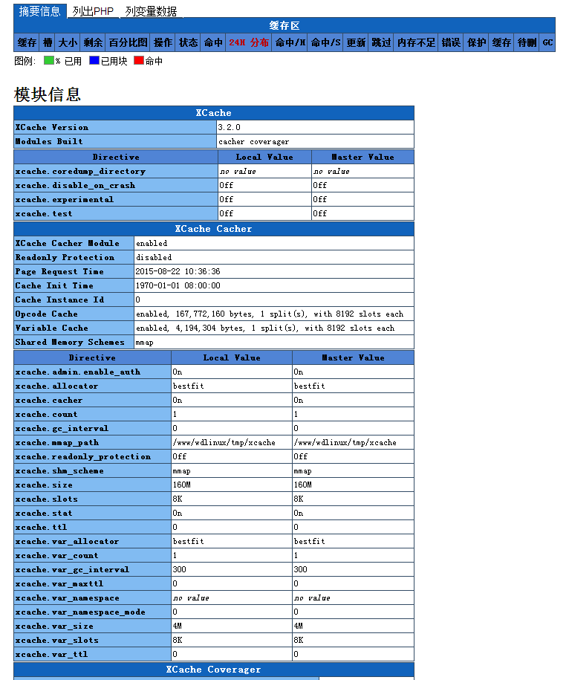Switch to the 列变量数据 tab

click(151, 11)
